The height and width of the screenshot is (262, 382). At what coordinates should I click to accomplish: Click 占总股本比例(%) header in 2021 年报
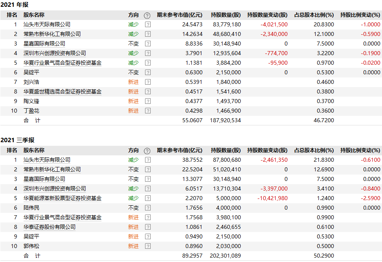[314, 15]
